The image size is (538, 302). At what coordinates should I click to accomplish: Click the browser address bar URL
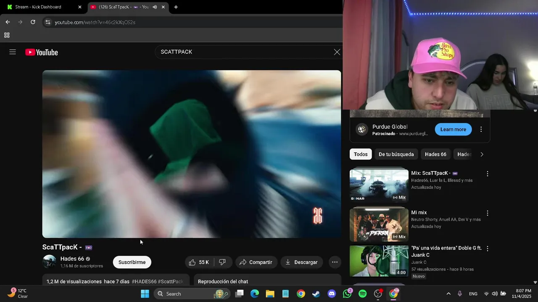click(x=95, y=22)
